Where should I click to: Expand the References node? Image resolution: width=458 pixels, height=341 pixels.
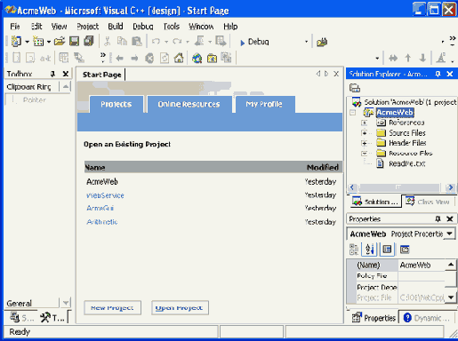(x=364, y=123)
